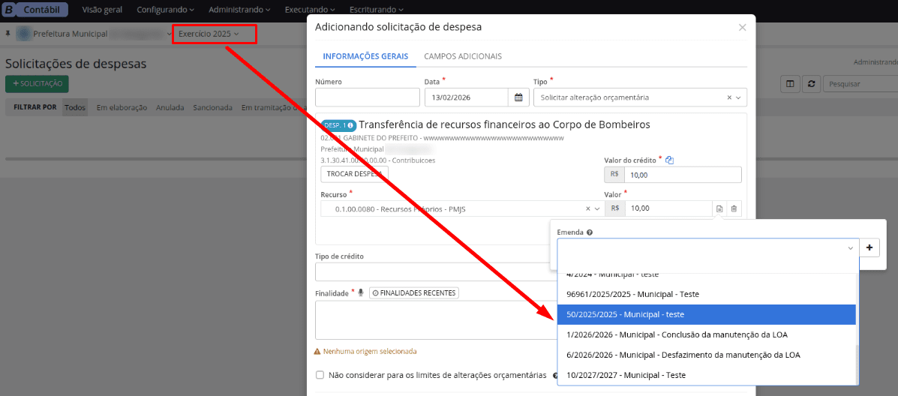The height and width of the screenshot is (396, 898).
Task: Click the plus button to add Emenda
Action: point(869,247)
